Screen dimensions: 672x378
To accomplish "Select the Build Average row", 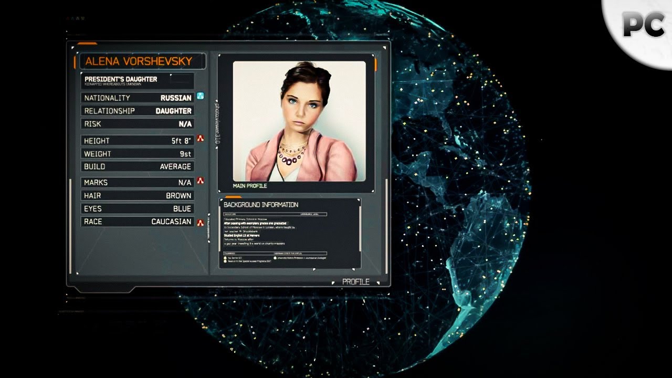I will [138, 166].
